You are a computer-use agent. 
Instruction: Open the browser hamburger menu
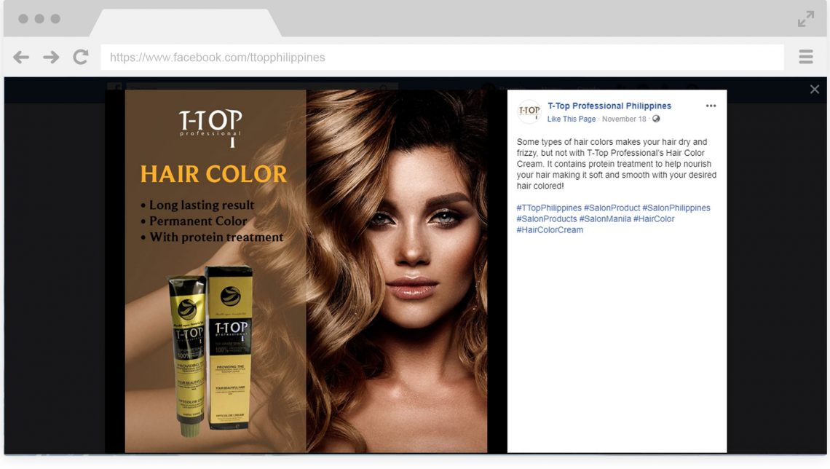(x=806, y=57)
